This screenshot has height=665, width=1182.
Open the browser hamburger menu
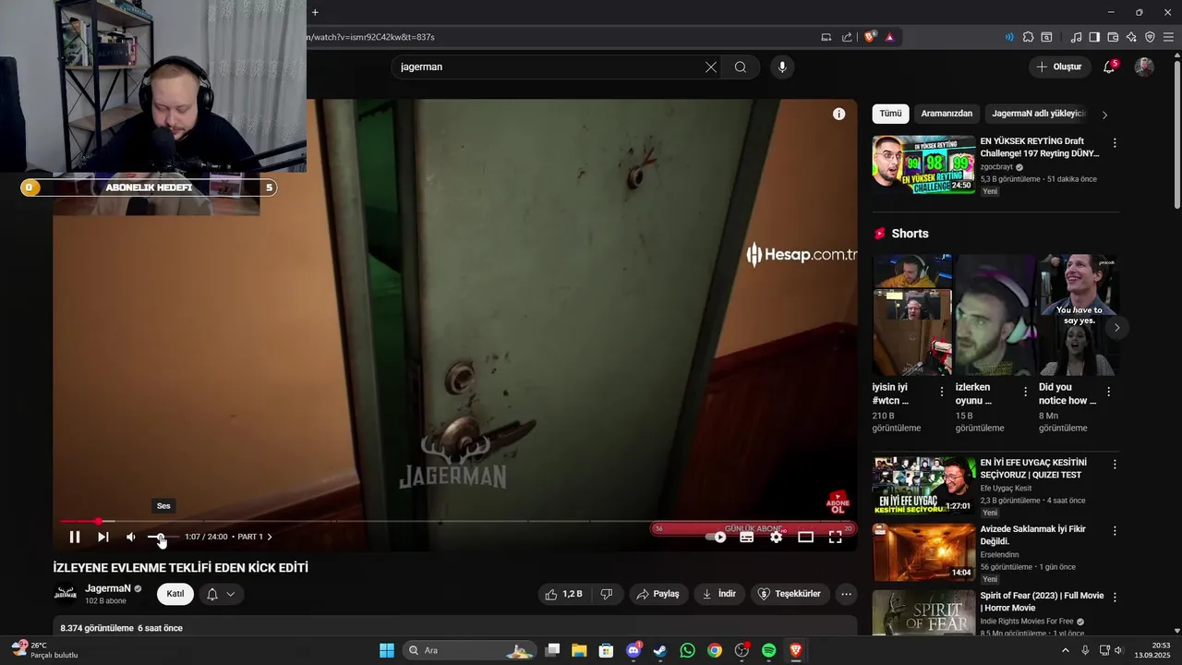point(1168,37)
